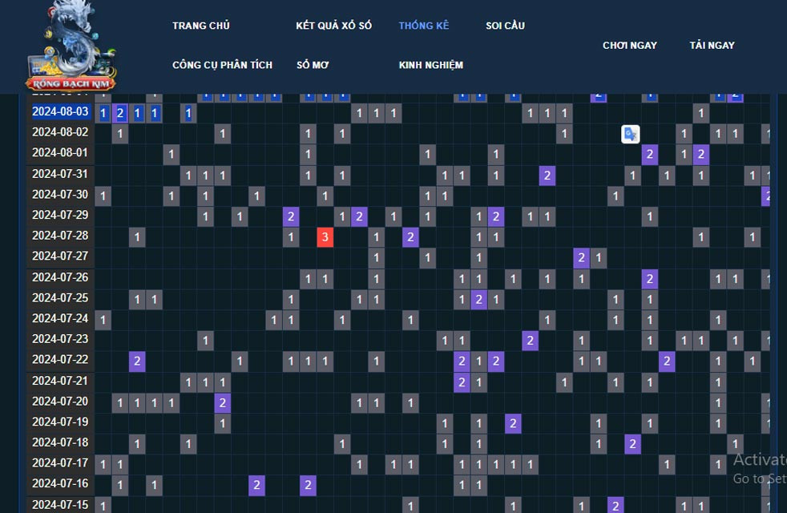Go to KẾT QUẢ XỔ SỐ menu

click(333, 26)
